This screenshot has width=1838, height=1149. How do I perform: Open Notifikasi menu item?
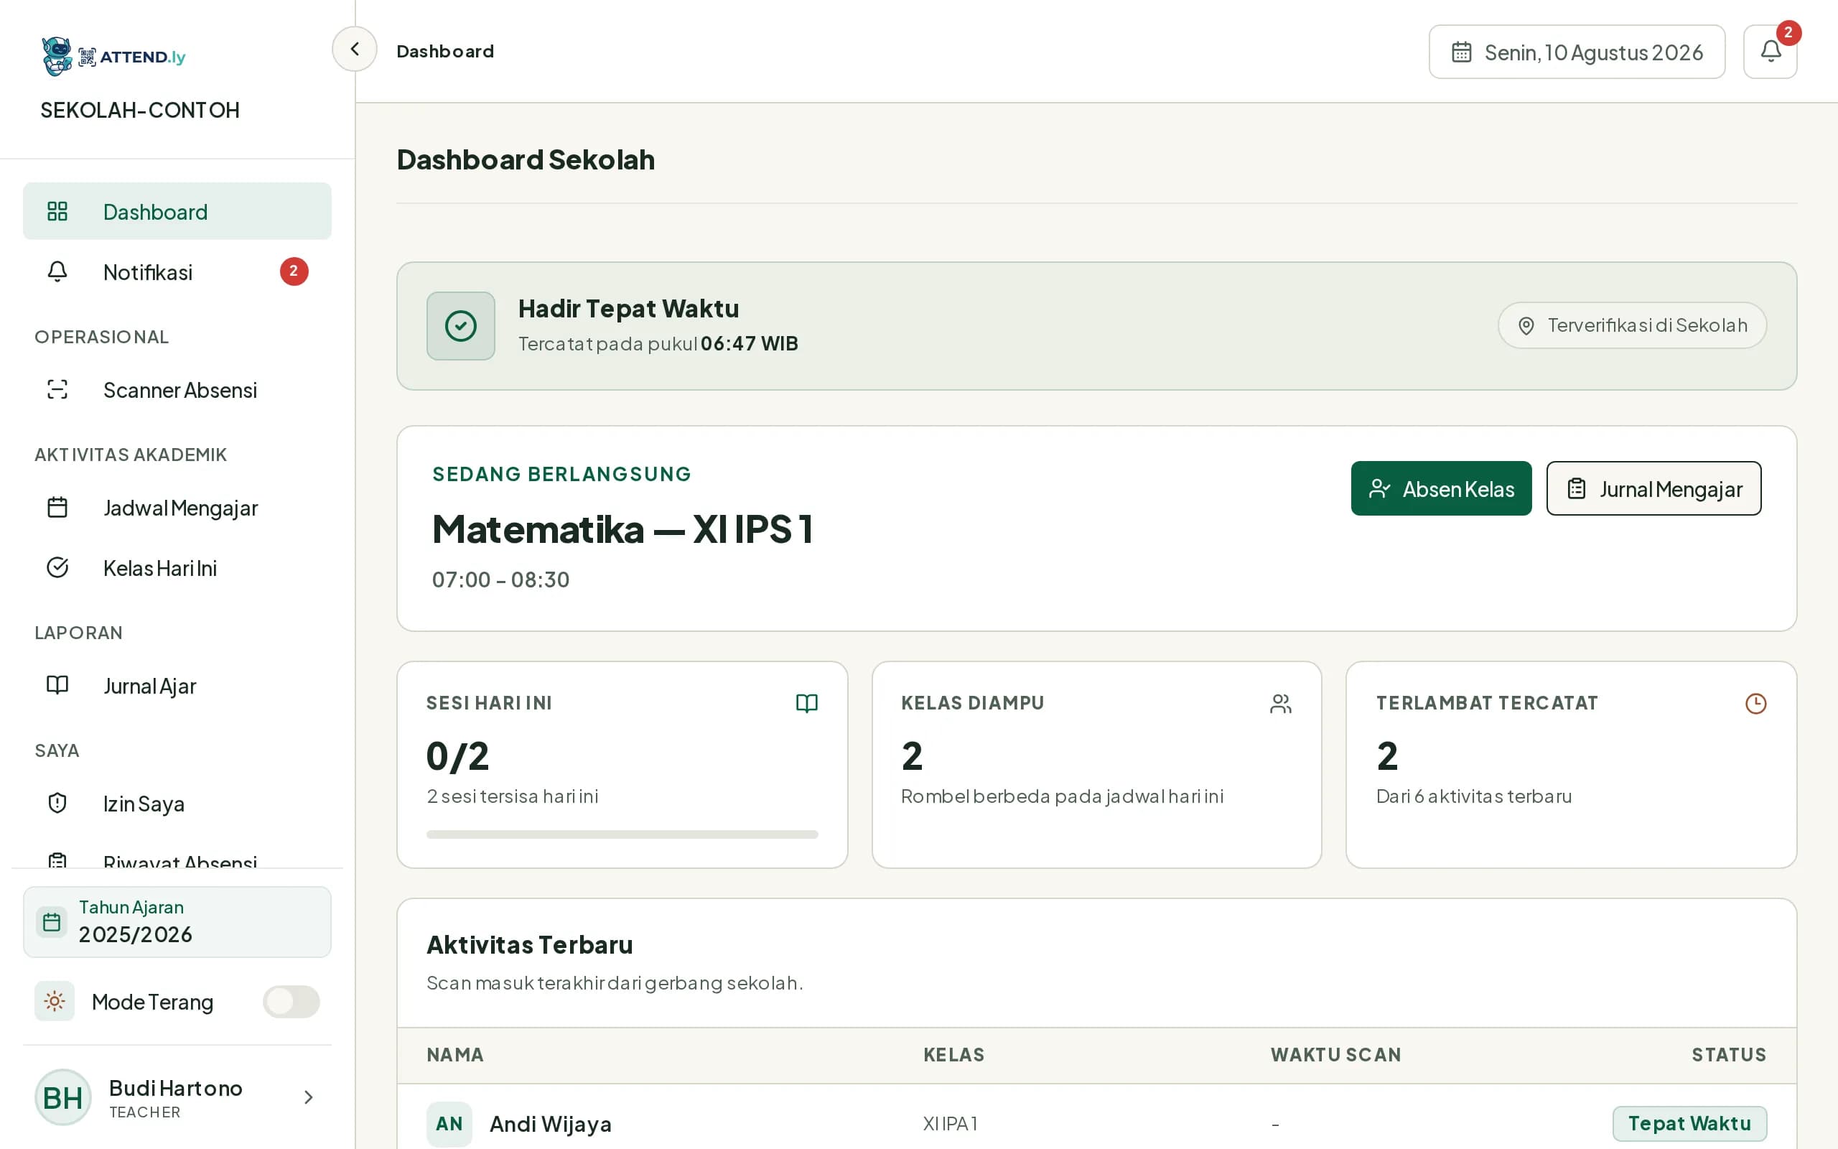point(177,272)
